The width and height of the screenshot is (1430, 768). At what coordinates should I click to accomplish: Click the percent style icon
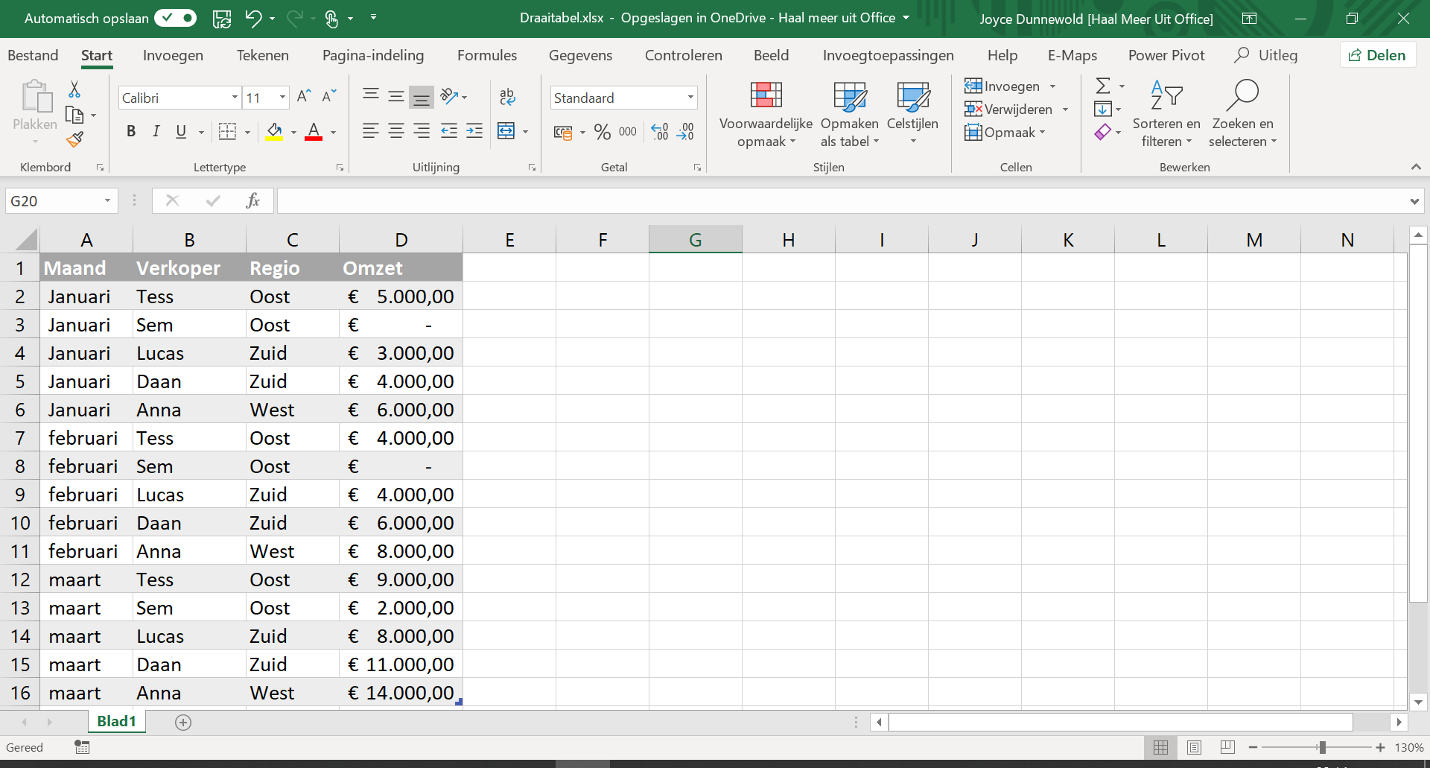(603, 132)
